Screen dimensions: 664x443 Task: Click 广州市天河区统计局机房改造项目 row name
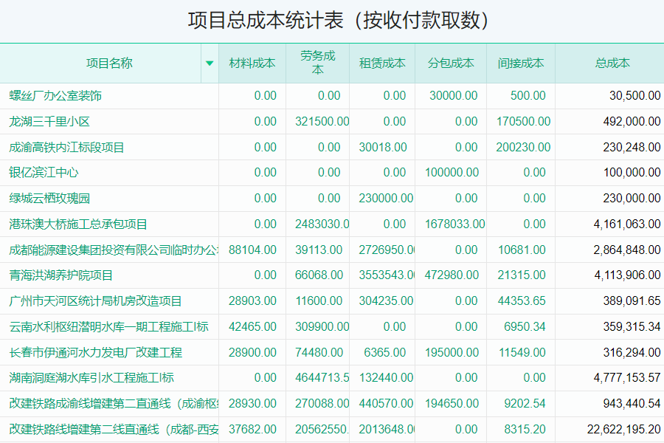[95, 301]
